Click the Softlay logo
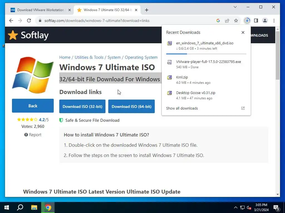285x213 pixels. [28, 35]
